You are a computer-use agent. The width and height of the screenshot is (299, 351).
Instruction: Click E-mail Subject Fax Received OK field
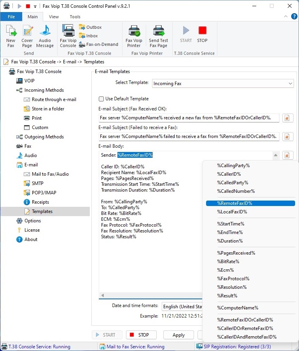tap(189, 118)
